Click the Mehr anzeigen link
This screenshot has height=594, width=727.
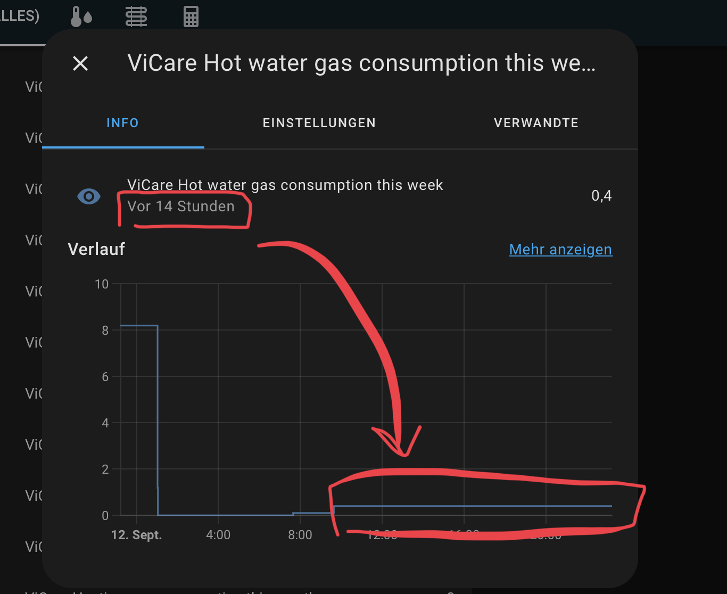(560, 249)
